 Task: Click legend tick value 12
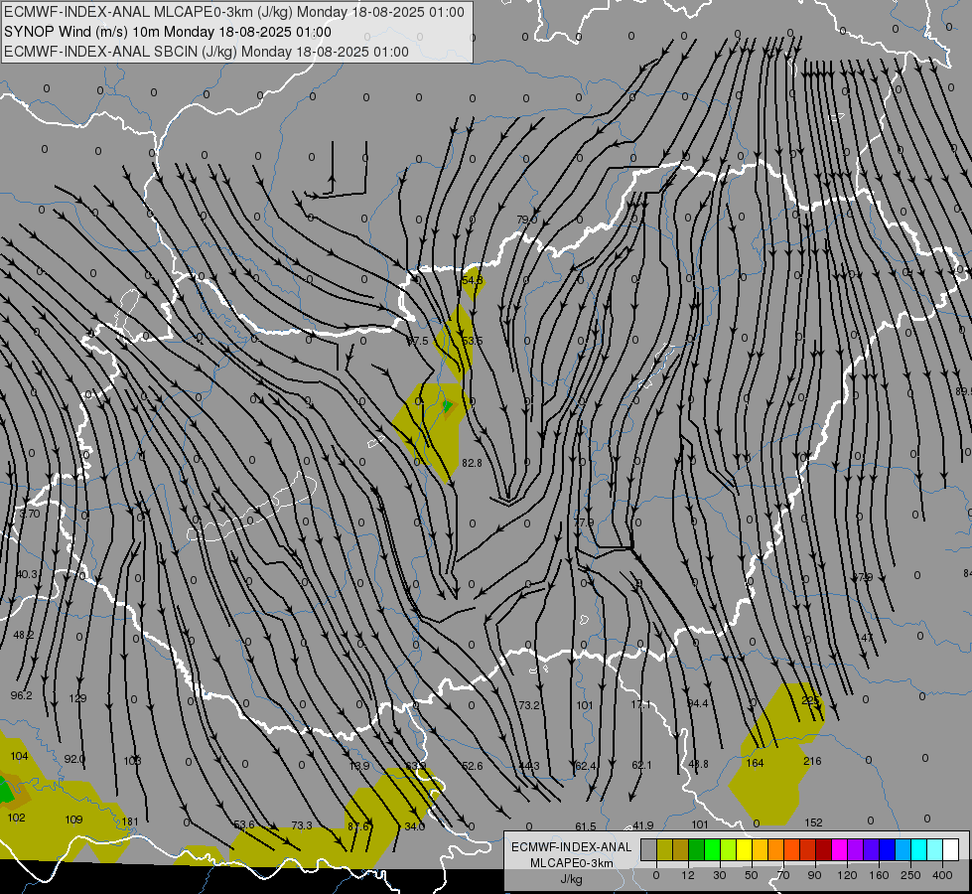[688, 875]
